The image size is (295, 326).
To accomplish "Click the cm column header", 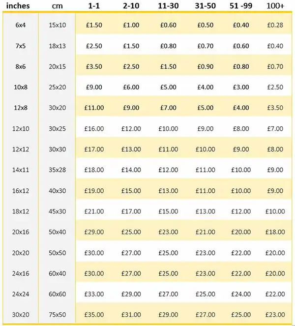I will [x=57, y=6].
